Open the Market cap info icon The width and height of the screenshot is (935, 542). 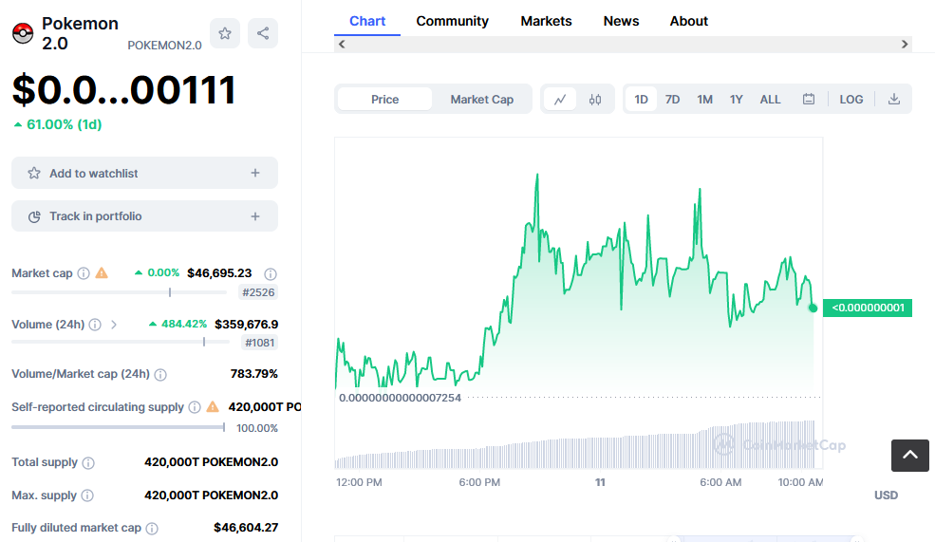tap(84, 273)
